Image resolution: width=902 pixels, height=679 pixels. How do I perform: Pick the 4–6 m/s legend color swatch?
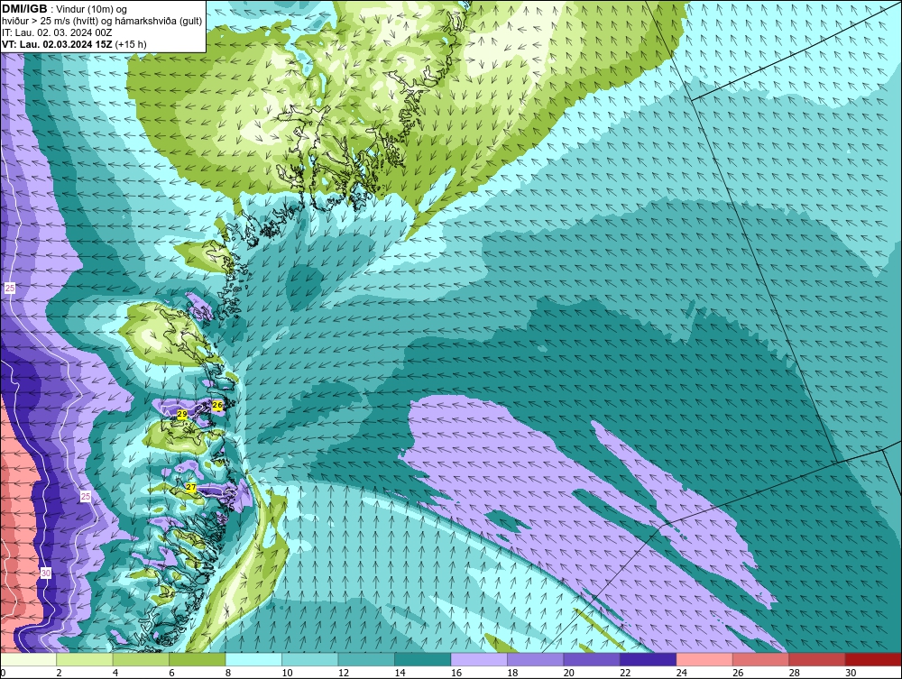pos(141,659)
